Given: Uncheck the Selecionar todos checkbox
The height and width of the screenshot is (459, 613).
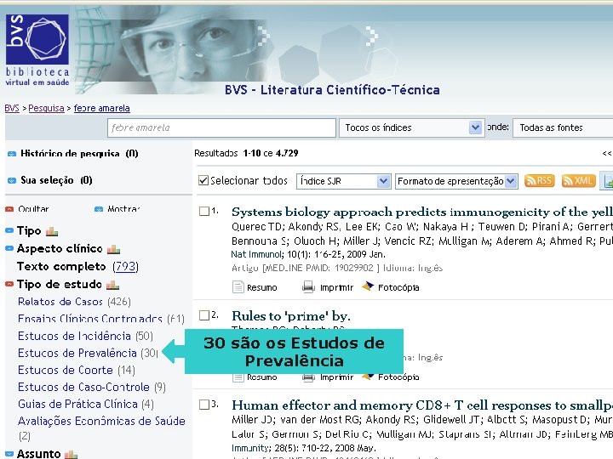Looking at the screenshot, I should [203, 180].
